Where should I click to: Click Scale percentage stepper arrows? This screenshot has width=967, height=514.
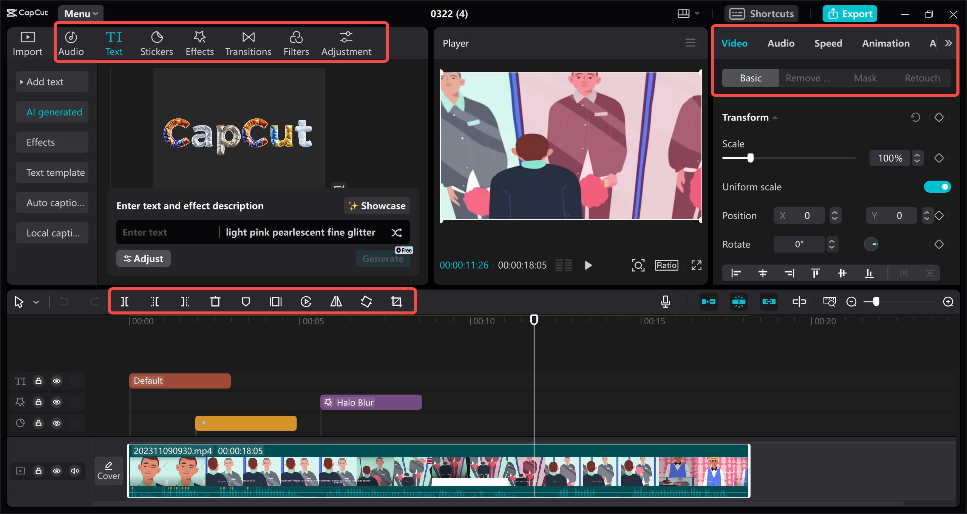[917, 158]
